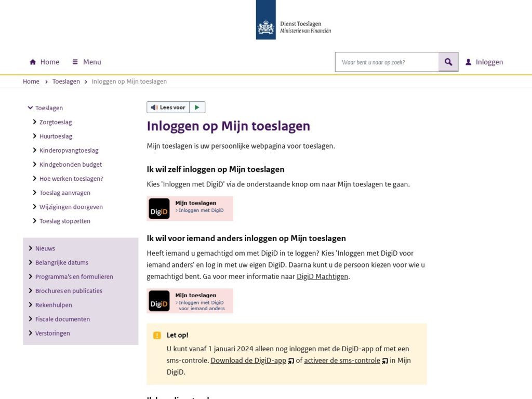This screenshot has width=532, height=399.
Task: Click the DigiD logo on the Mijn toeslagen login button
Action: tap(159, 208)
